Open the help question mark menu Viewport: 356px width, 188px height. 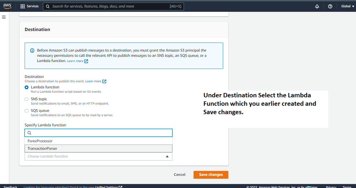pos(330,6)
